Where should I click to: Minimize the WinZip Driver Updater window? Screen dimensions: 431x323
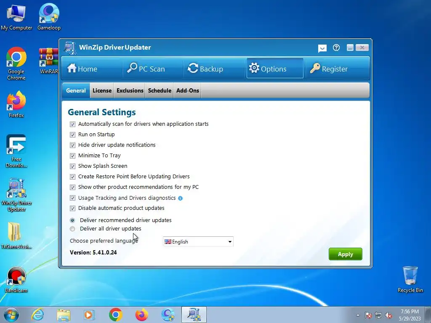[x=350, y=48]
